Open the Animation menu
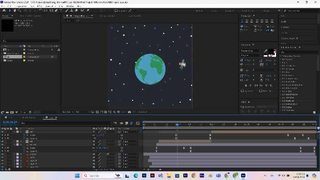320x180 pixels. [x=50, y=6]
